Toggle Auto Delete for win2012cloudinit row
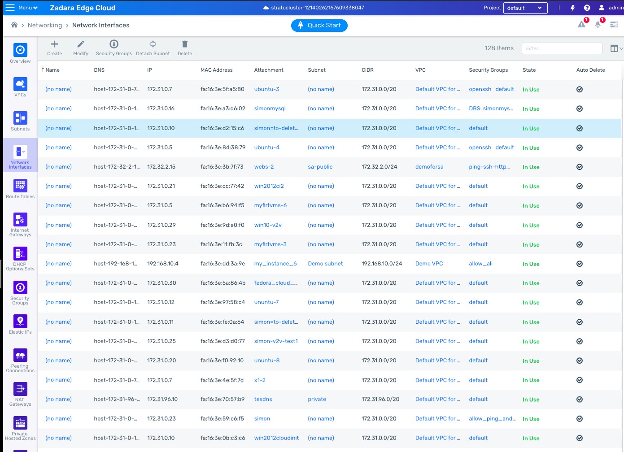Viewport: 624px width, 452px height. [580, 438]
